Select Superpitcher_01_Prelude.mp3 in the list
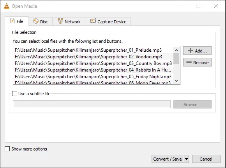226x168 pixels. [93, 50]
